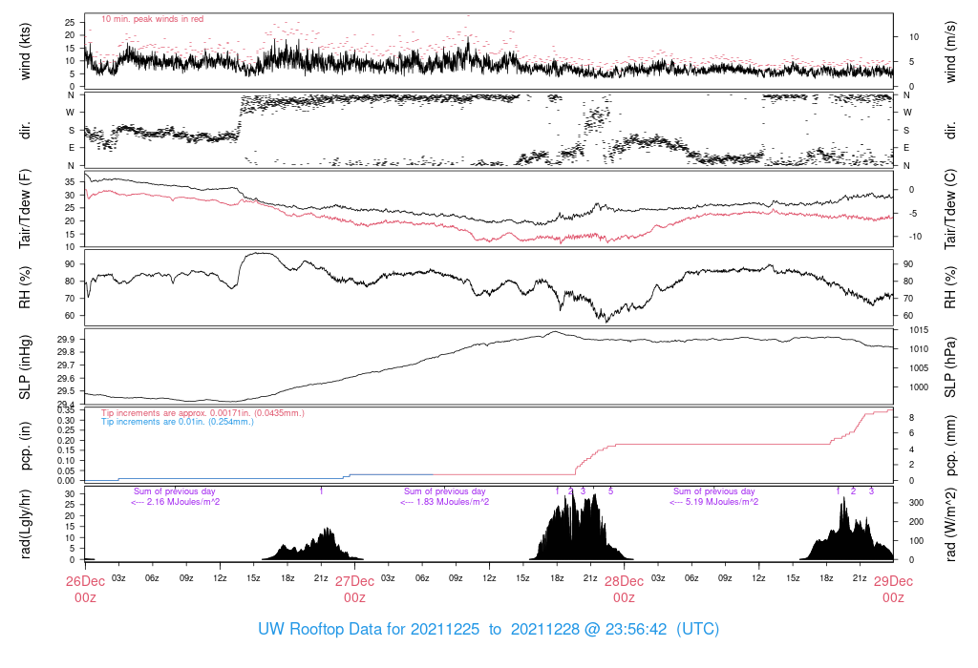Click the 'SLP (hPa)' right axis label
The image size is (978, 668).
951,365
